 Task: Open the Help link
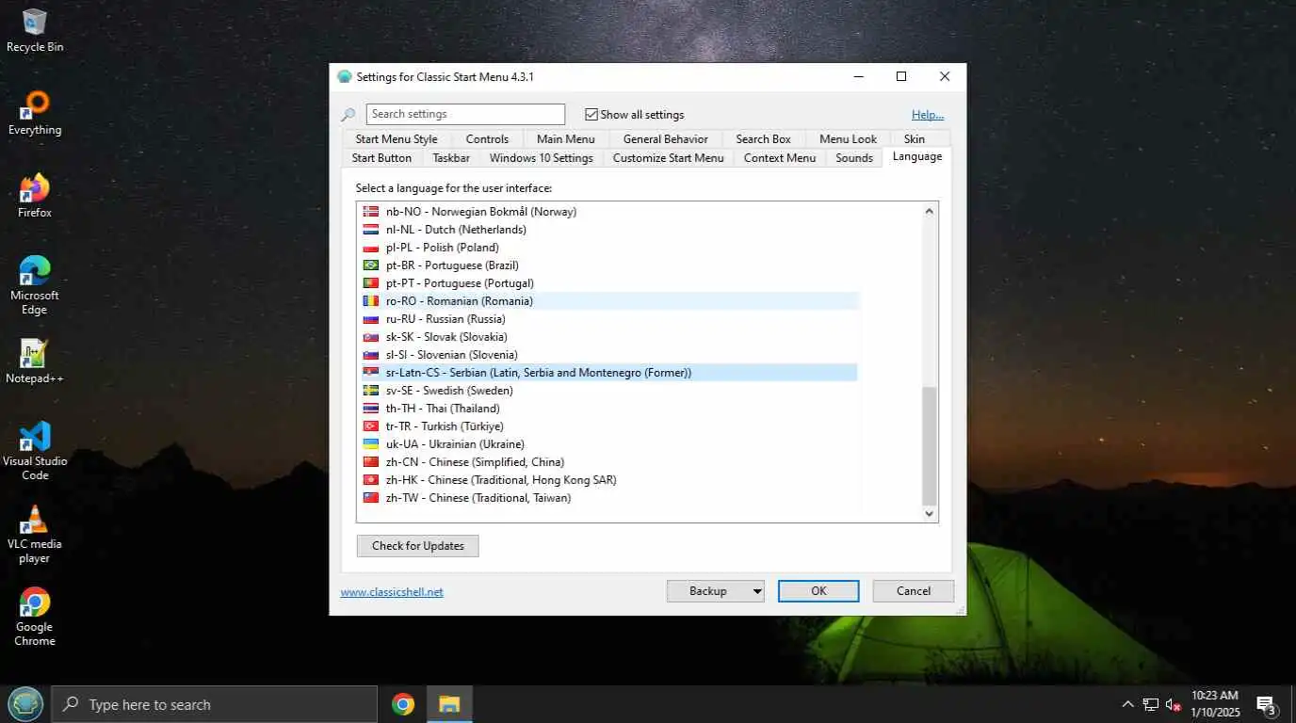[928, 115]
